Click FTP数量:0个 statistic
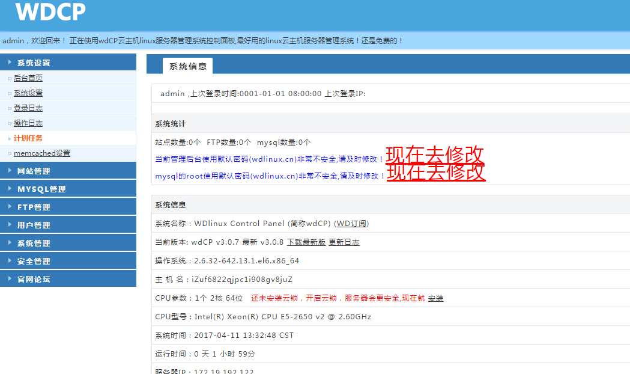 click(229, 143)
